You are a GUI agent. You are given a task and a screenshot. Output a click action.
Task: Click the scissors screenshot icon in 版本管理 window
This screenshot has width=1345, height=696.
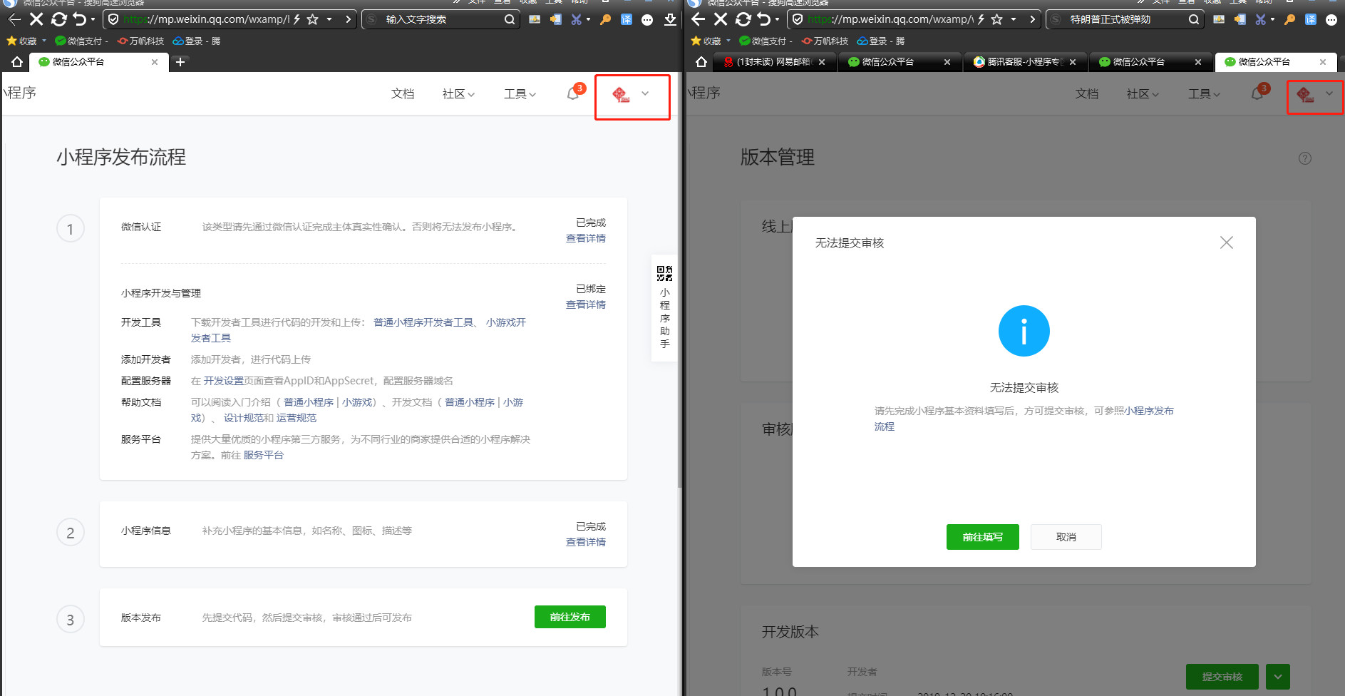1260,19
